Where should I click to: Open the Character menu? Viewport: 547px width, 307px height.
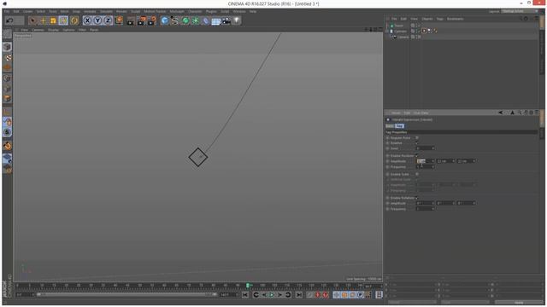tap(195, 11)
